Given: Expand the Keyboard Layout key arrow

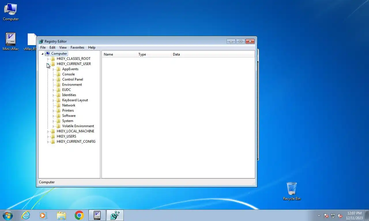Looking at the screenshot, I should (x=53, y=100).
